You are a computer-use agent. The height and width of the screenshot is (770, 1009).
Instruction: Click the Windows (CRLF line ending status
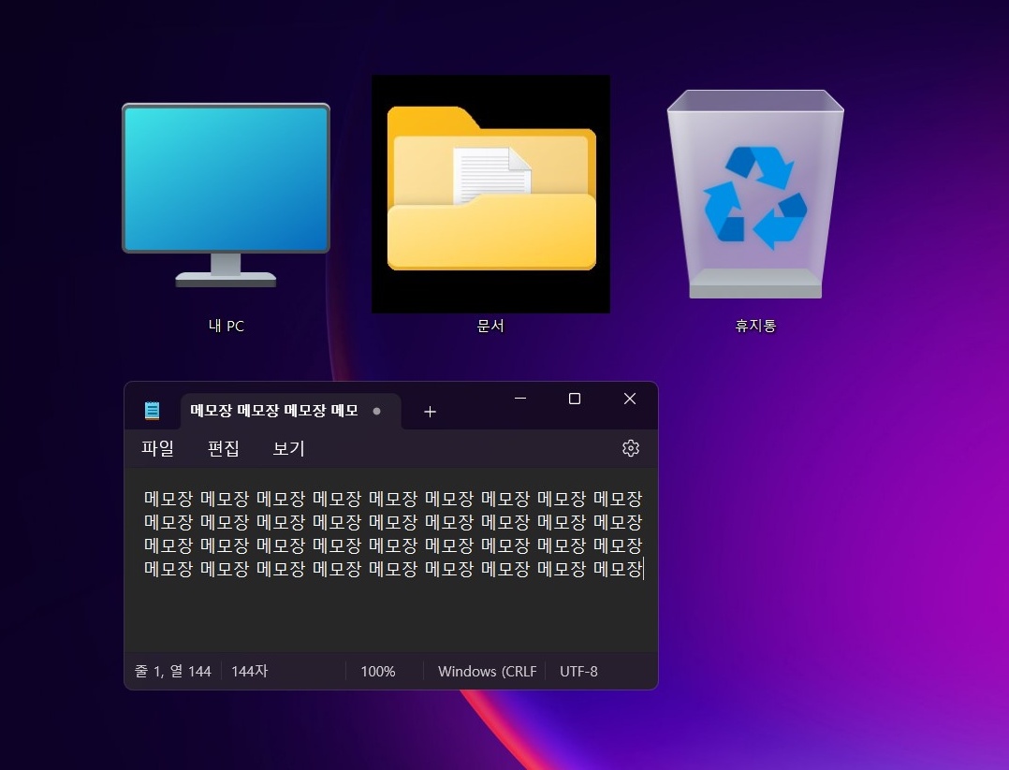click(487, 671)
